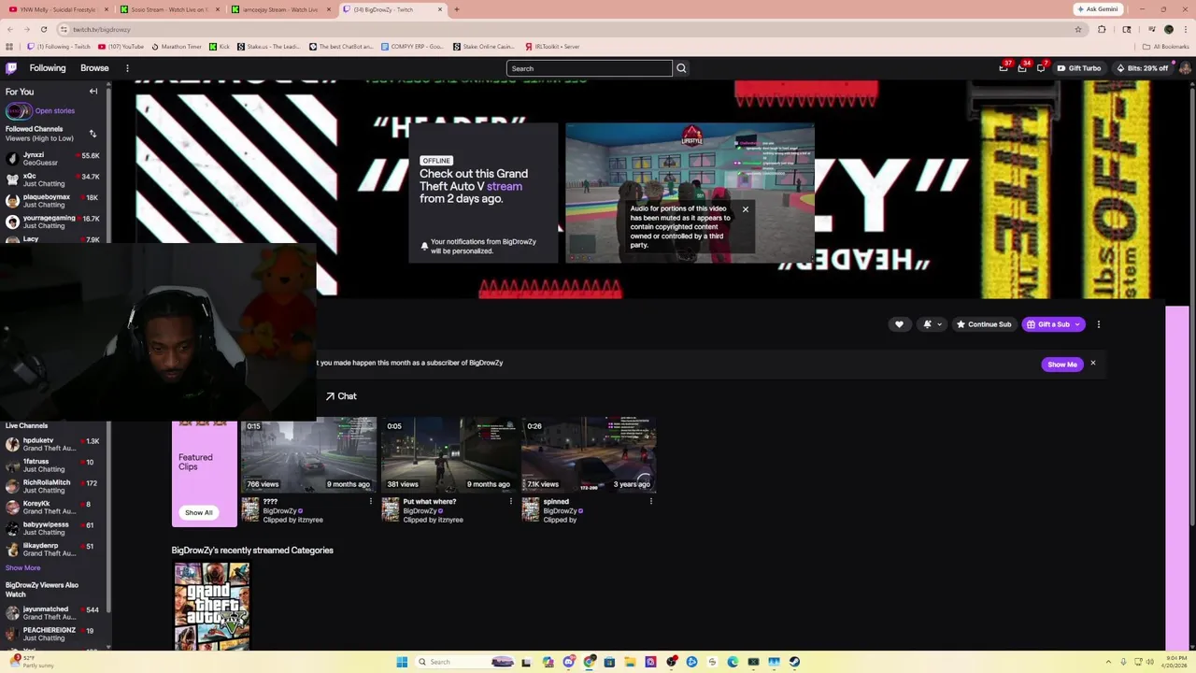Launch Steam from the taskbar
The image size is (1196, 673).
pos(794,662)
